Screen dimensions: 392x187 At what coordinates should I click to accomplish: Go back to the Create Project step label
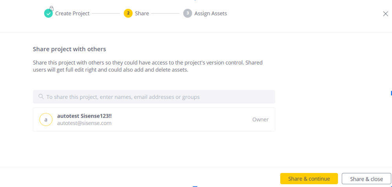pyautogui.click(x=72, y=13)
